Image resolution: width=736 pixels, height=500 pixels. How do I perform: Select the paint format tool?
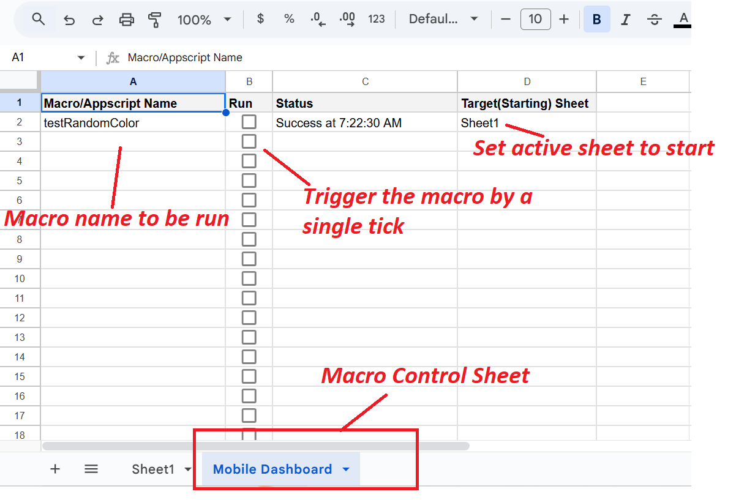[x=156, y=19]
